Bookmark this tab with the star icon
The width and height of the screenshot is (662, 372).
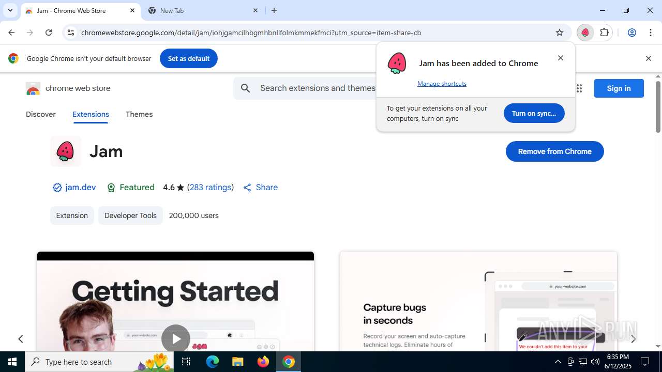pos(560,33)
